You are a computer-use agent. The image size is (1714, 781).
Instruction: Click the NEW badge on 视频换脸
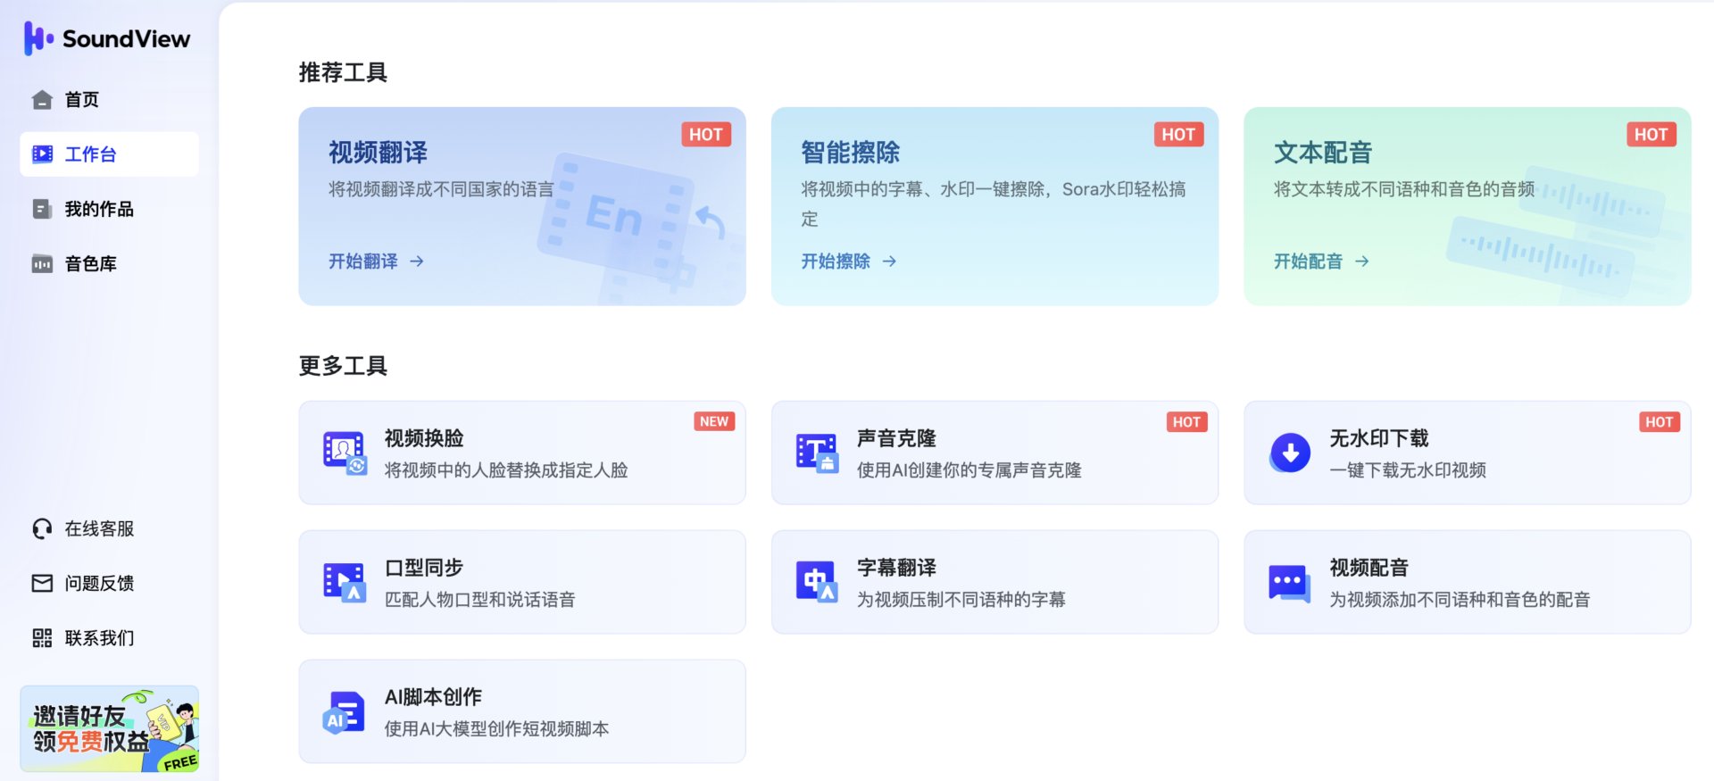(714, 422)
